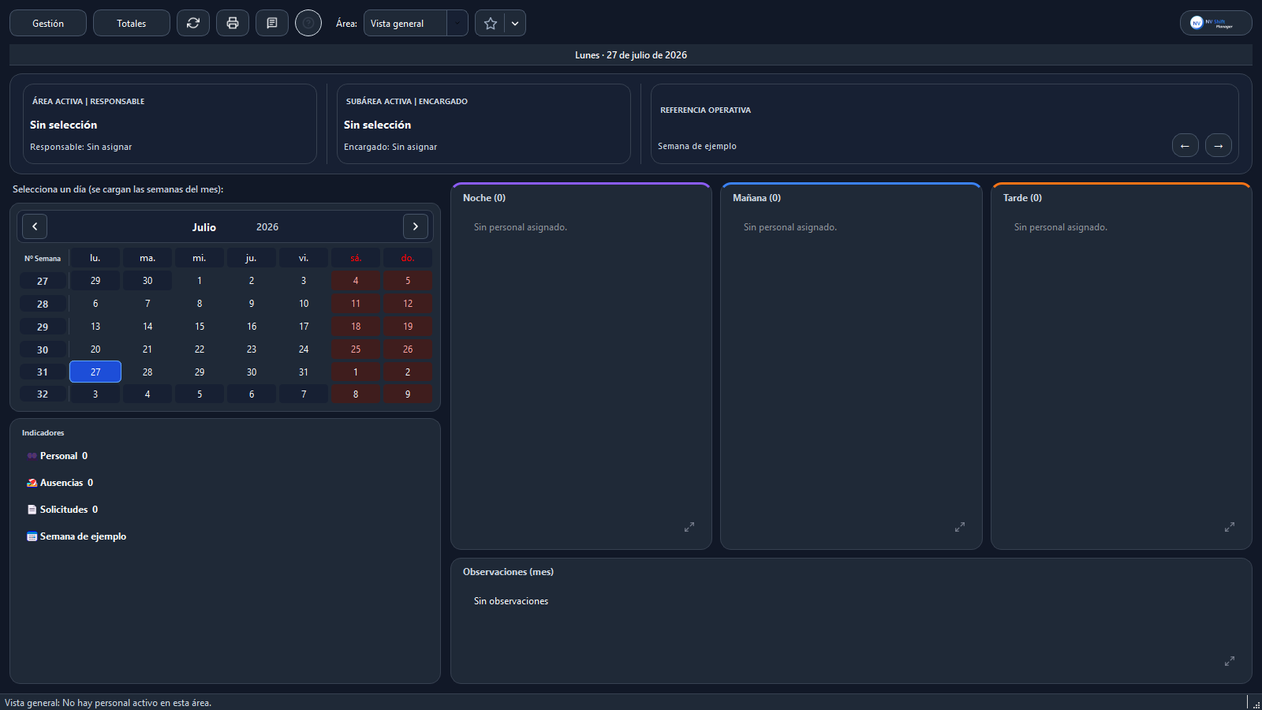Open the notes/comments icon button
This screenshot has width=1262, height=710.
[272, 23]
